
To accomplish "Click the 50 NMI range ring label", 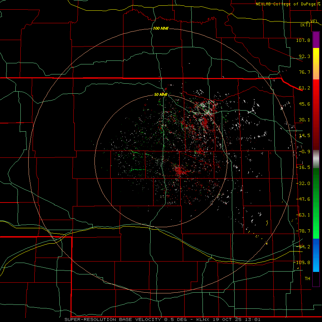I will click(x=161, y=95).
